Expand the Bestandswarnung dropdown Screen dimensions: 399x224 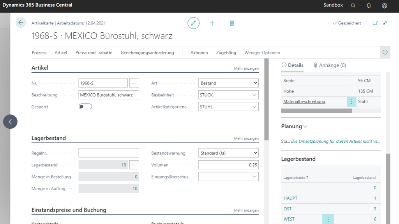pos(228,153)
